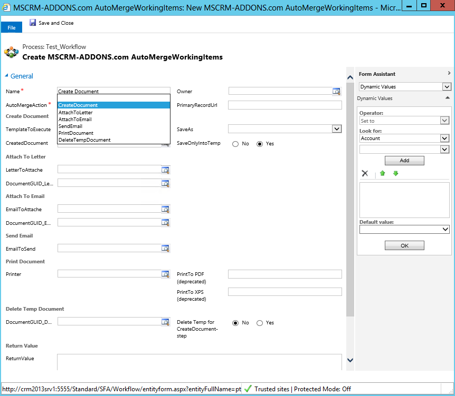Click the status bar URL text
The height and width of the screenshot is (396, 455).
122,389
